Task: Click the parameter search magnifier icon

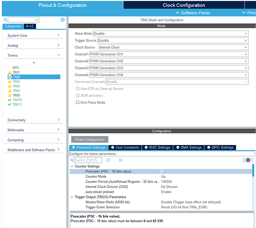Action: (x=72, y=160)
